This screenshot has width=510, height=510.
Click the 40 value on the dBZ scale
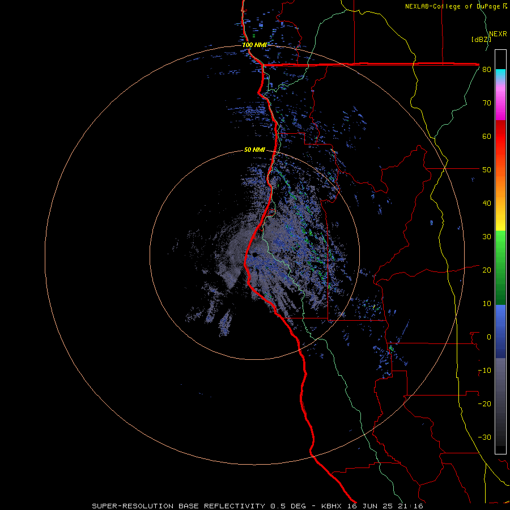pyautogui.click(x=487, y=203)
